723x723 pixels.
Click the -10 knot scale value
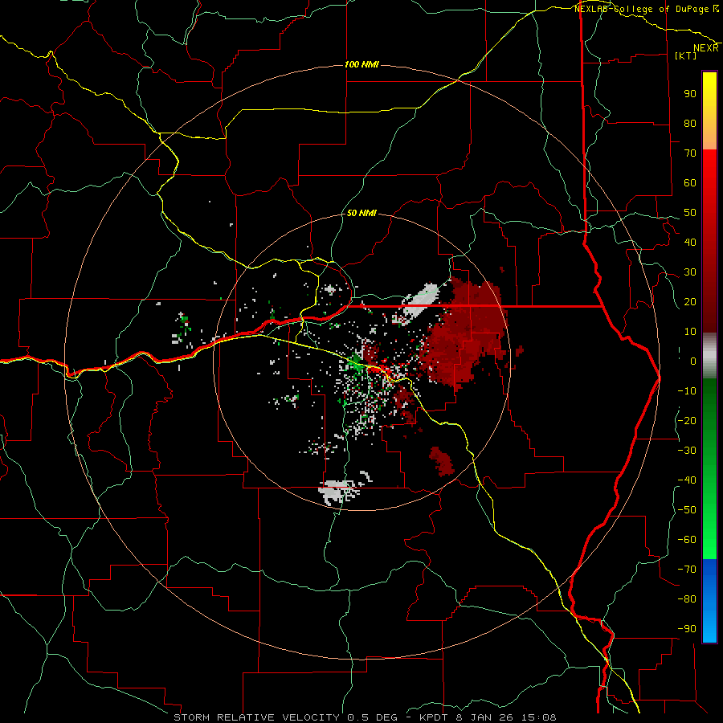[687, 391]
